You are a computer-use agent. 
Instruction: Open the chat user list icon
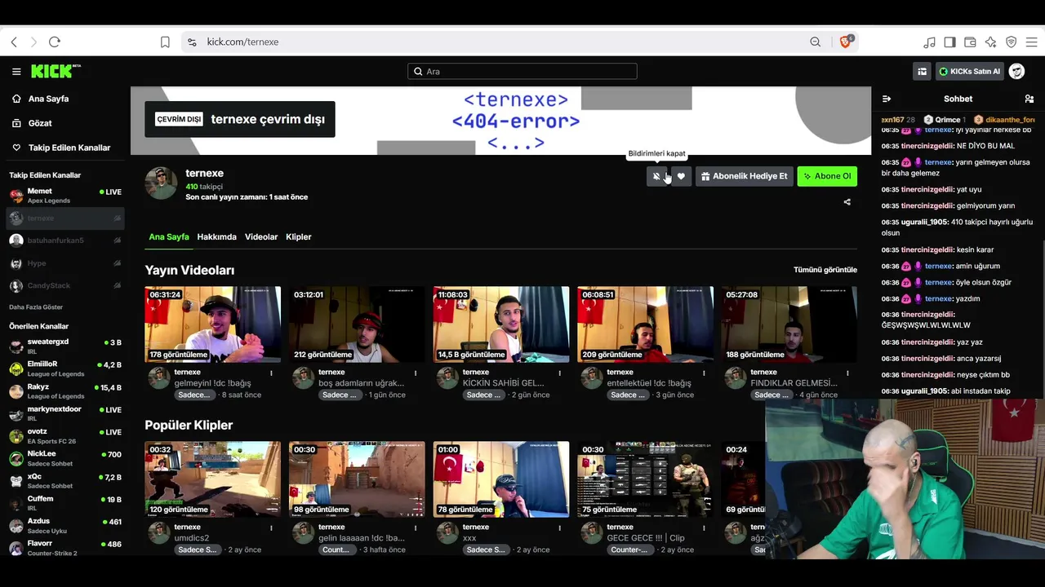coord(1029,99)
